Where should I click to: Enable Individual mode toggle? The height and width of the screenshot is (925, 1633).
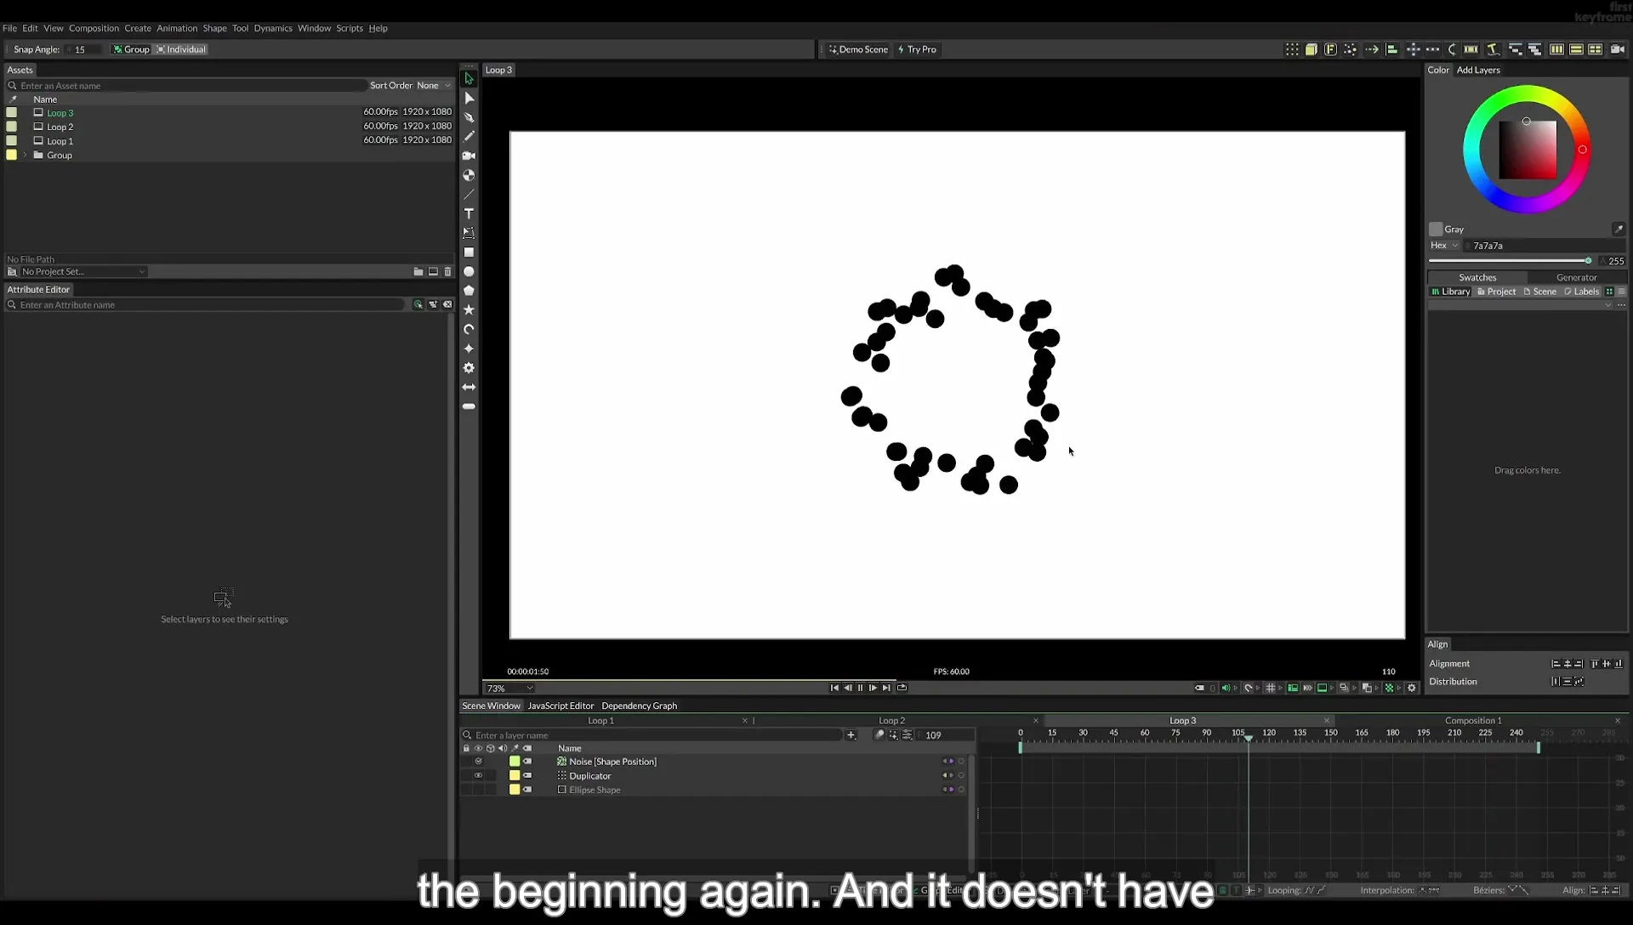[181, 49]
